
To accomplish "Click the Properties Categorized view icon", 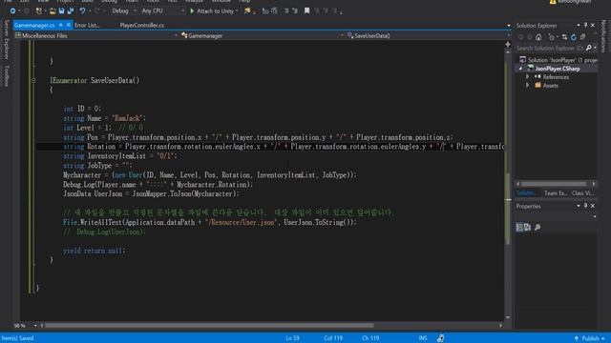I will [519, 227].
